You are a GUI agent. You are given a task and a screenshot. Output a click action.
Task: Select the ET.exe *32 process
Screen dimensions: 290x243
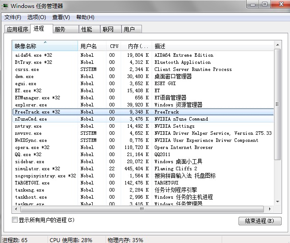pos(143,90)
